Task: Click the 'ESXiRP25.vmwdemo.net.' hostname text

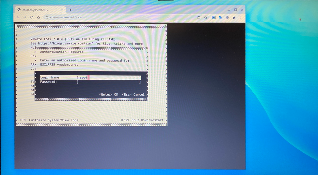Action: [60, 65]
